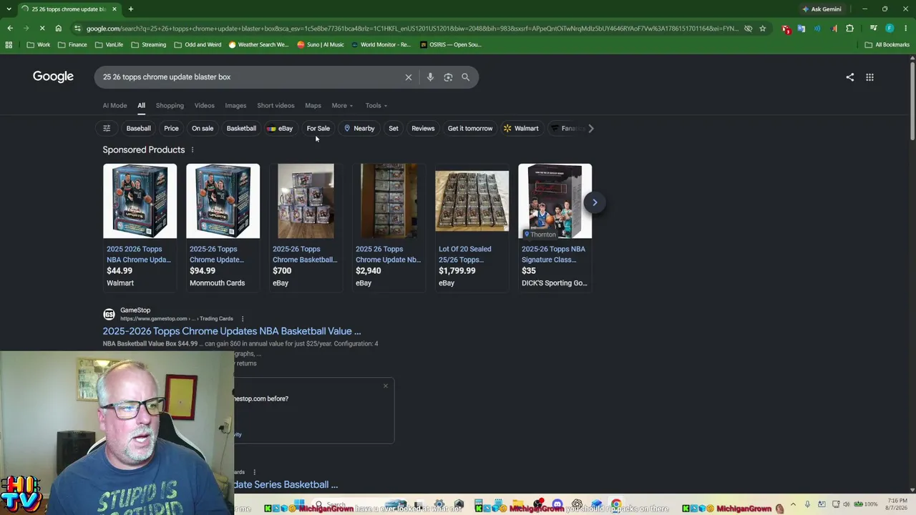
Task: Open the Weather Search bookmark
Action: [x=259, y=44]
